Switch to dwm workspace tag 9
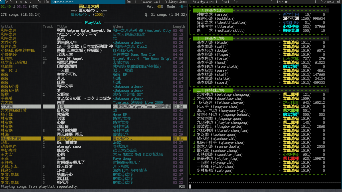Viewport: 342px width, 192px height. pos(40,2)
